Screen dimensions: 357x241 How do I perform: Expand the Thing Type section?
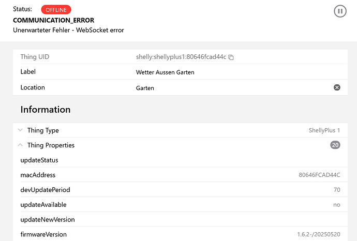(x=20, y=130)
